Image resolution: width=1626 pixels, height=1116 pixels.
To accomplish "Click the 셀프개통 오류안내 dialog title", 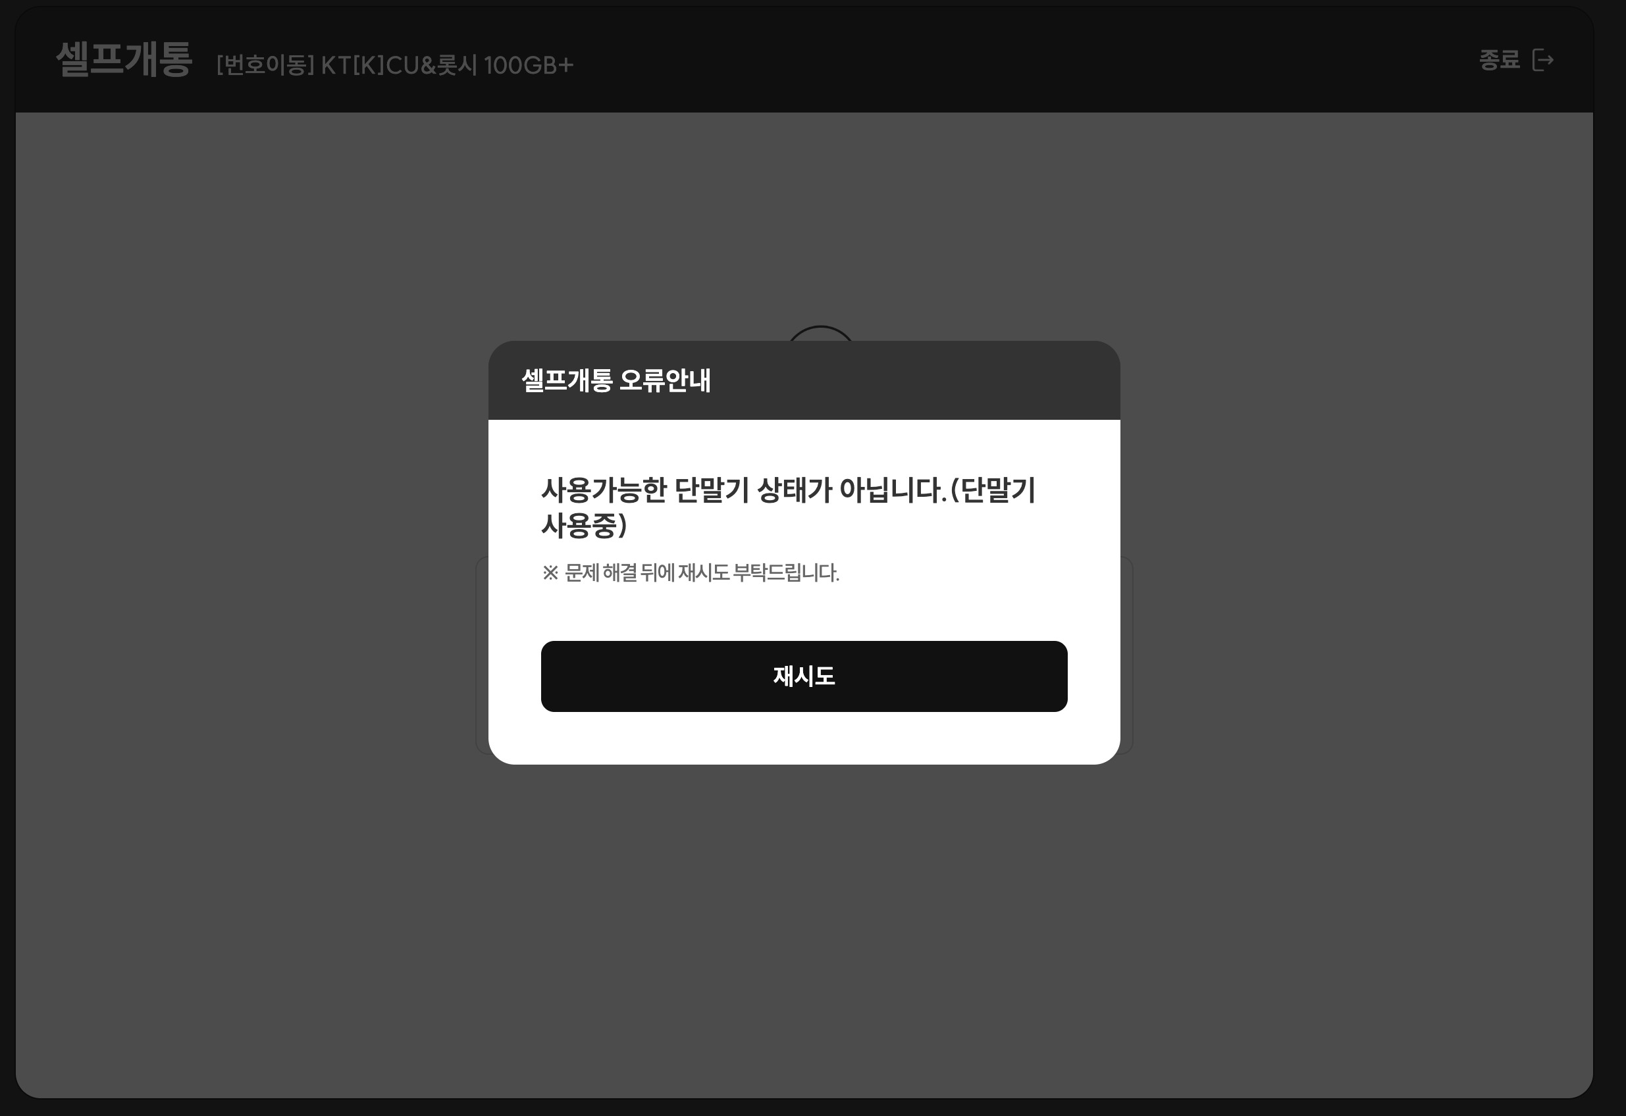I will (616, 380).
